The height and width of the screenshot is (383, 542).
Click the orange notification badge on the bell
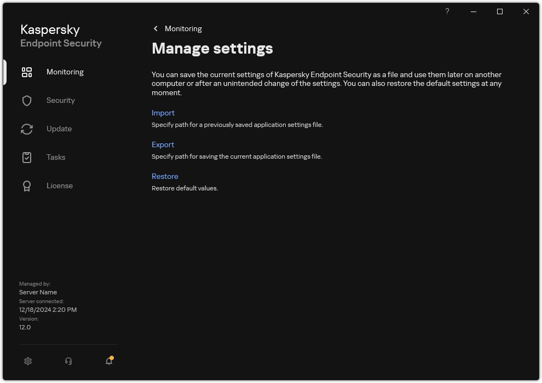[112, 357]
